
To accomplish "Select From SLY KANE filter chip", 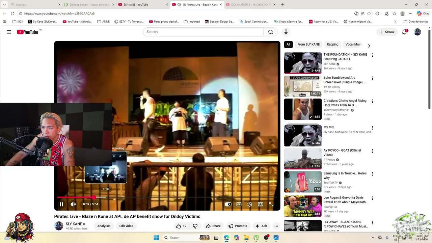I will click(308, 44).
